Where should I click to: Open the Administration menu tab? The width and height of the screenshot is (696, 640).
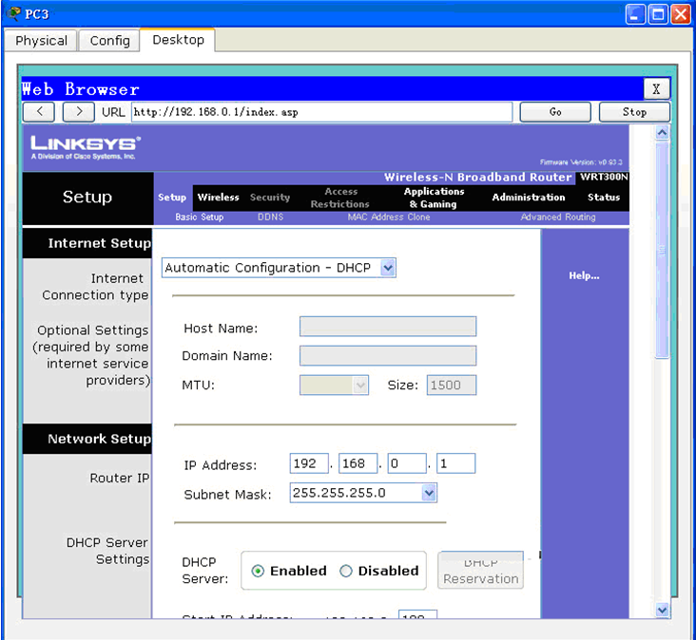pos(529,198)
